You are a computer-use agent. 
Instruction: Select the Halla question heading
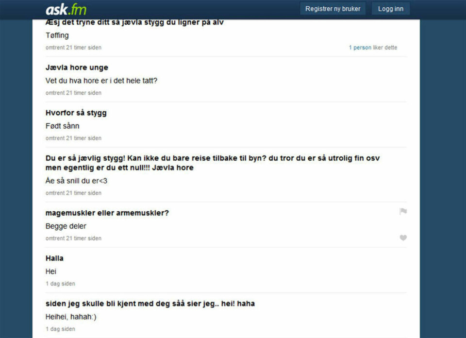(54, 258)
